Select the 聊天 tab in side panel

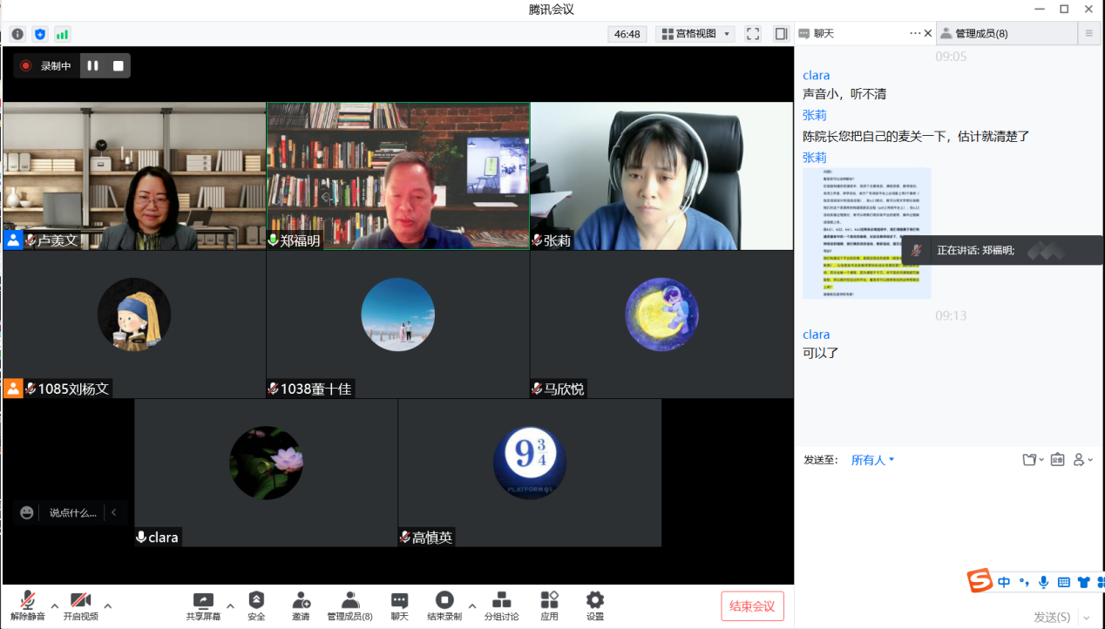(x=824, y=34)
